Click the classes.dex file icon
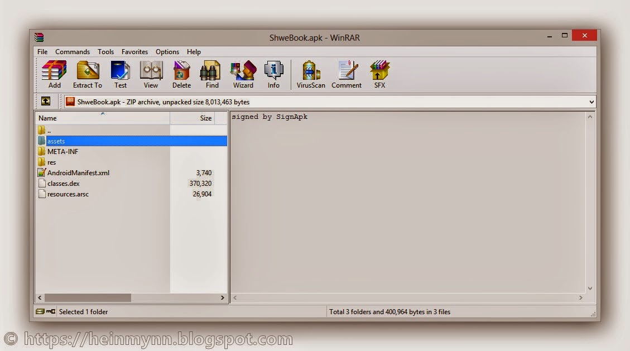Image resolution: width=630 pixels, height=351 pixels. point(41,183)
